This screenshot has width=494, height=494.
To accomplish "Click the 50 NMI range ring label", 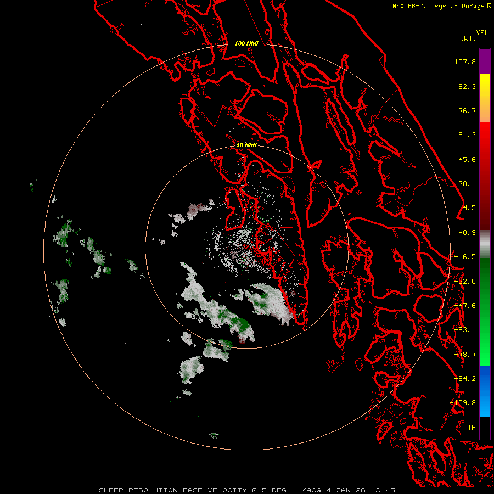I will [x=246, y=145].
